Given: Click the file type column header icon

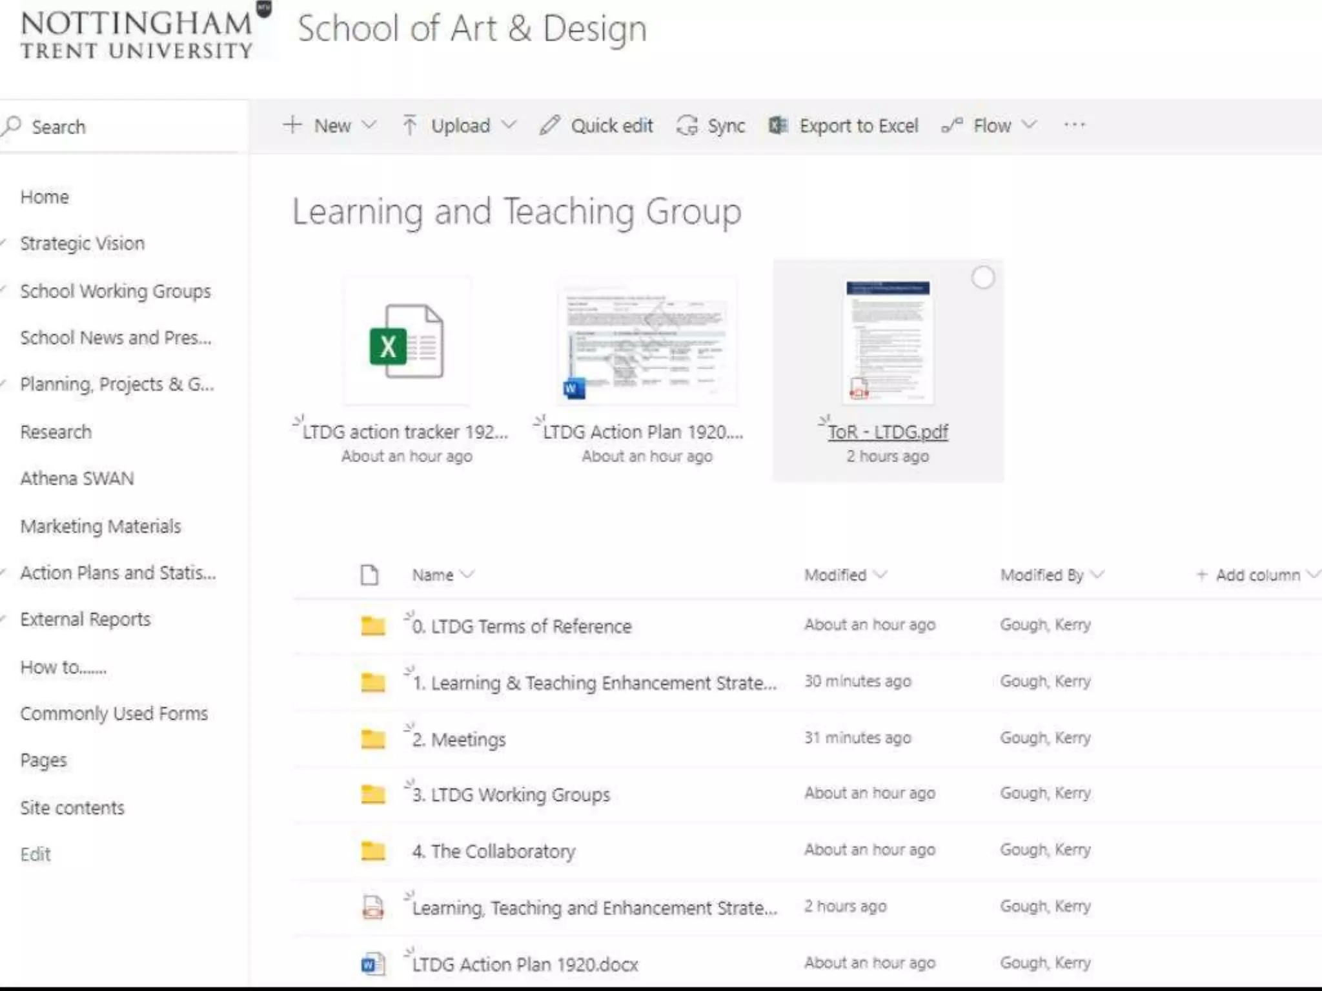Looking at the screenshot, I should (x=369, y=575).
